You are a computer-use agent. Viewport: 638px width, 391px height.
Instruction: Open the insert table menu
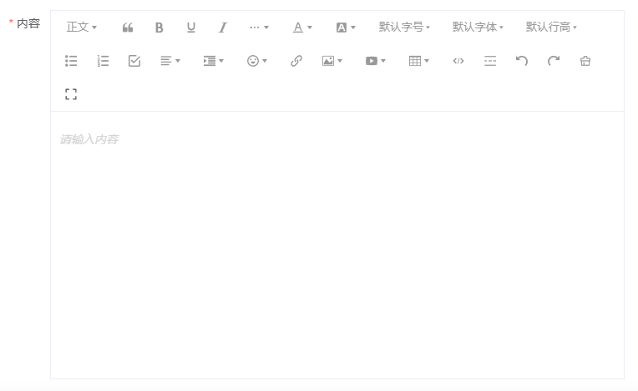pos(418,61)
